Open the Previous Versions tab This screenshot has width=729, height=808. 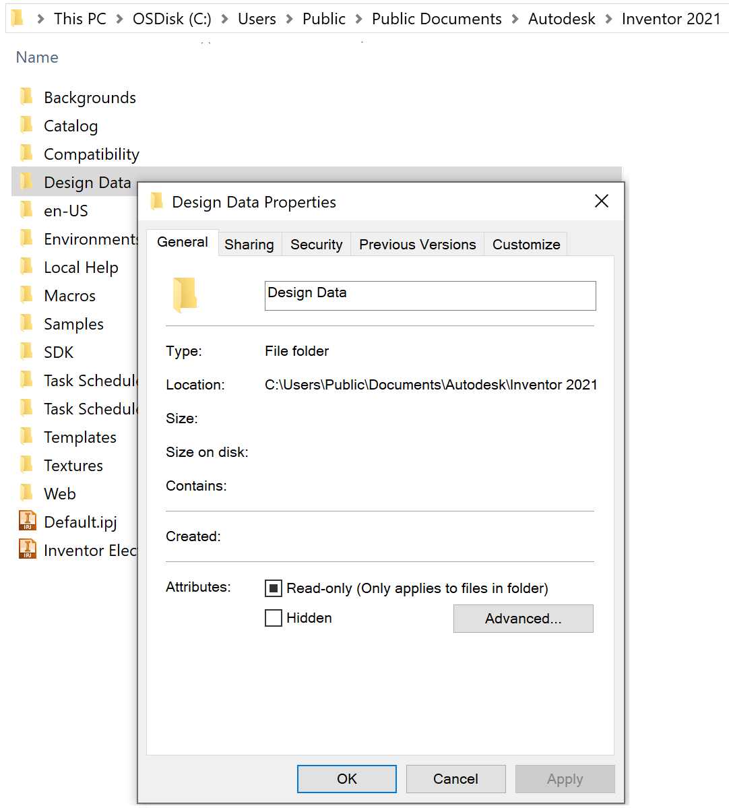click(x=416, y=244)
